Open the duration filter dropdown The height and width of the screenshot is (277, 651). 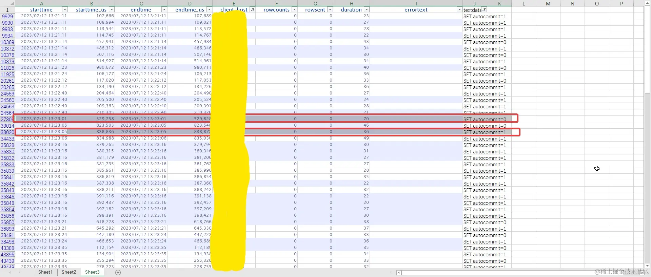pyautogui.click(x=367, y=10)
